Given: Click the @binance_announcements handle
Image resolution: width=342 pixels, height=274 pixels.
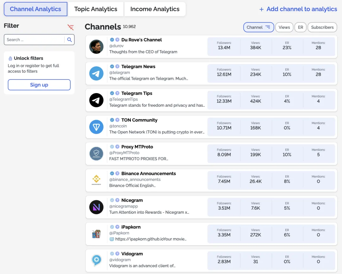Looking at the screenshot, I should (135, 179).
